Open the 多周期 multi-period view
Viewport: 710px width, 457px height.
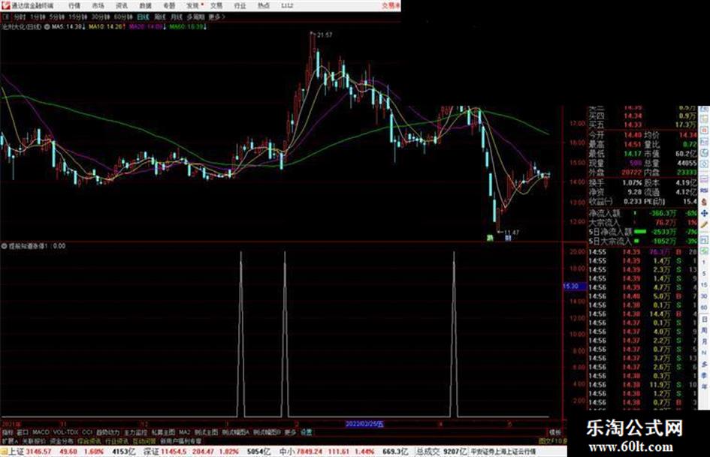coord(195,17)
